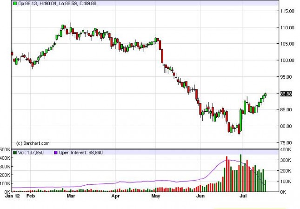Image resolution: width=300 pixels, height=209 pixels.
Task: Click the 400K right volume axis label
Action: [x=286, y=149]
